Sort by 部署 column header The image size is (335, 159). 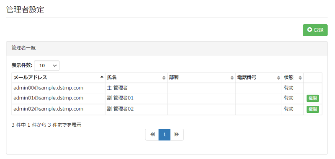pyautogui.click(x=201, y=78)
